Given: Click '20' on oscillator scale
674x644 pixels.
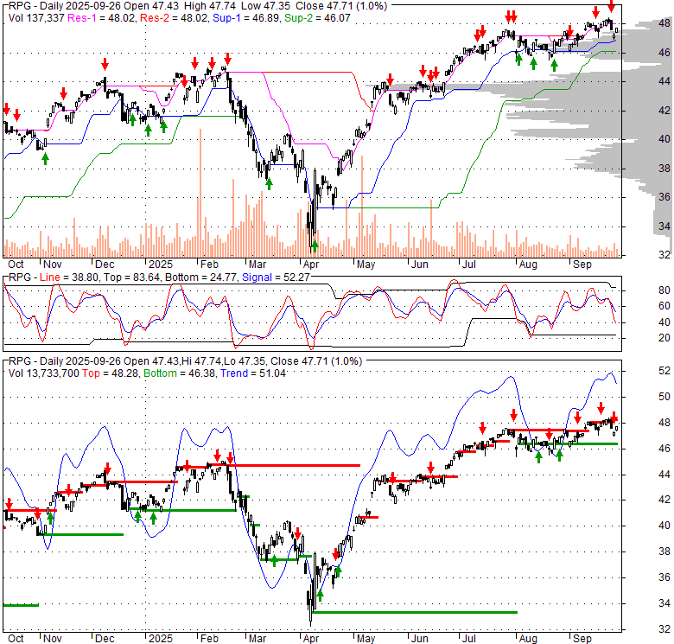Looking at the screenshot, I should coord(664,338).
